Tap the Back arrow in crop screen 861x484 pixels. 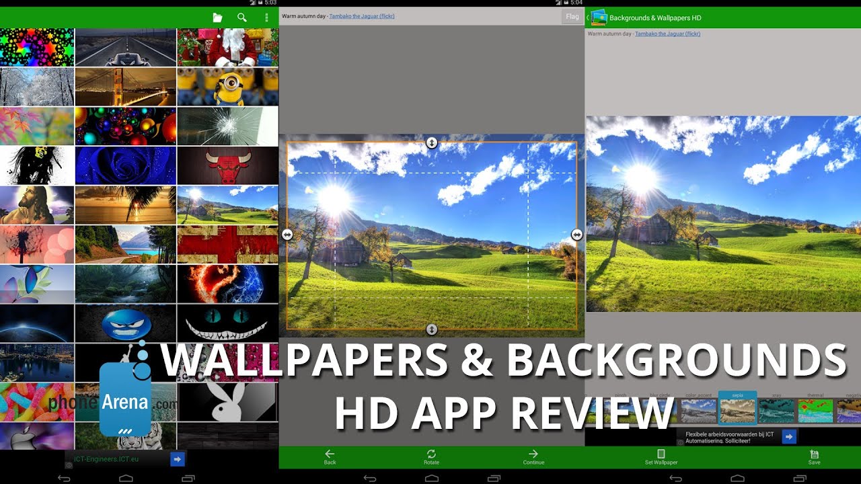point(330,457)
